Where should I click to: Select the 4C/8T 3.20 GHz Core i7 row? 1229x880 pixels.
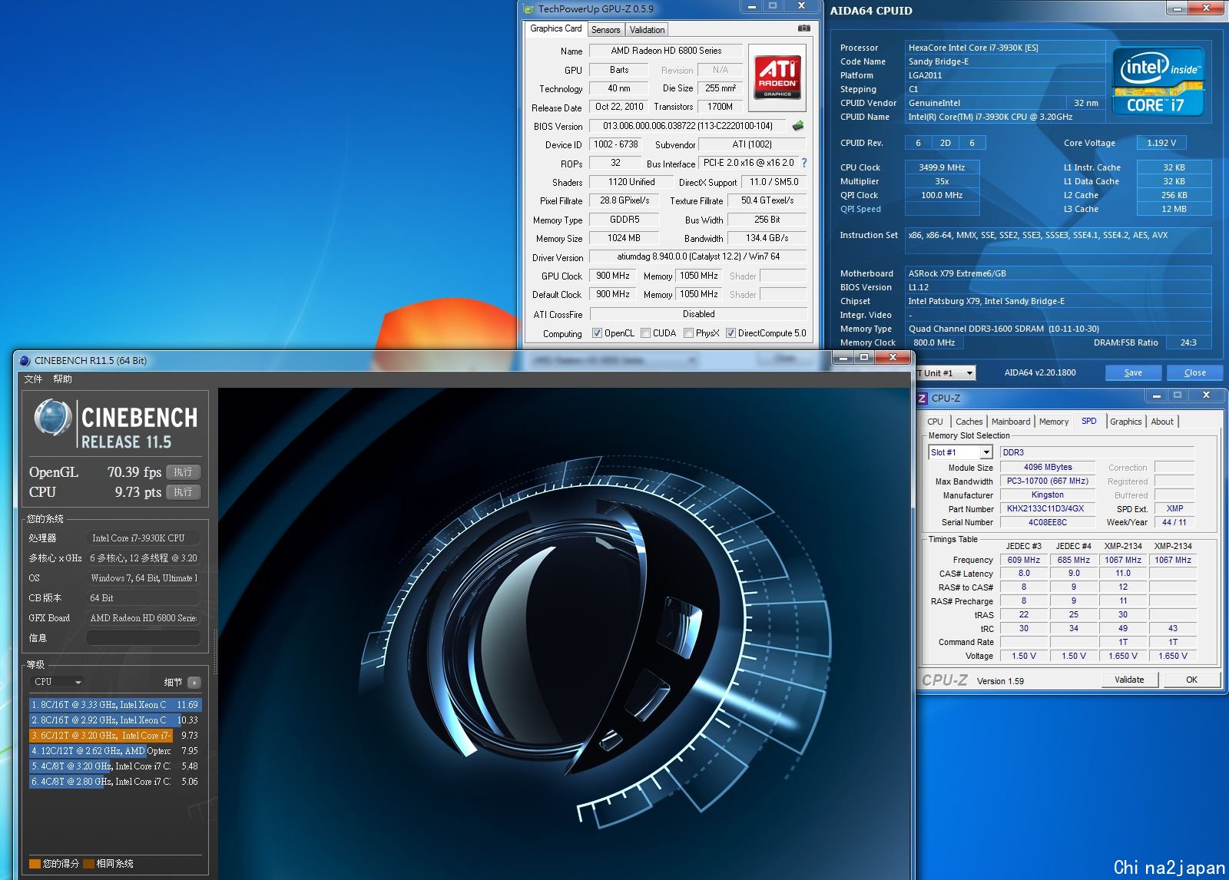tap(115, 766)
